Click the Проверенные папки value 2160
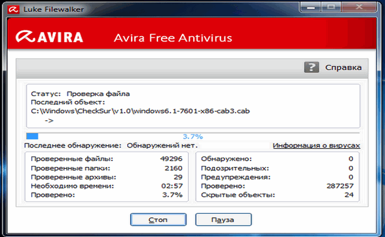385x237 pixels. coord(174,168)
